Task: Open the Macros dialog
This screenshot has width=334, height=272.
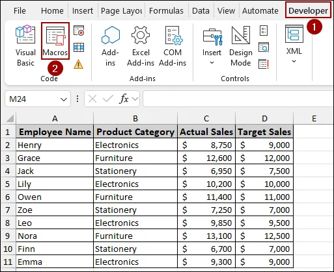Action: point(55,41)
